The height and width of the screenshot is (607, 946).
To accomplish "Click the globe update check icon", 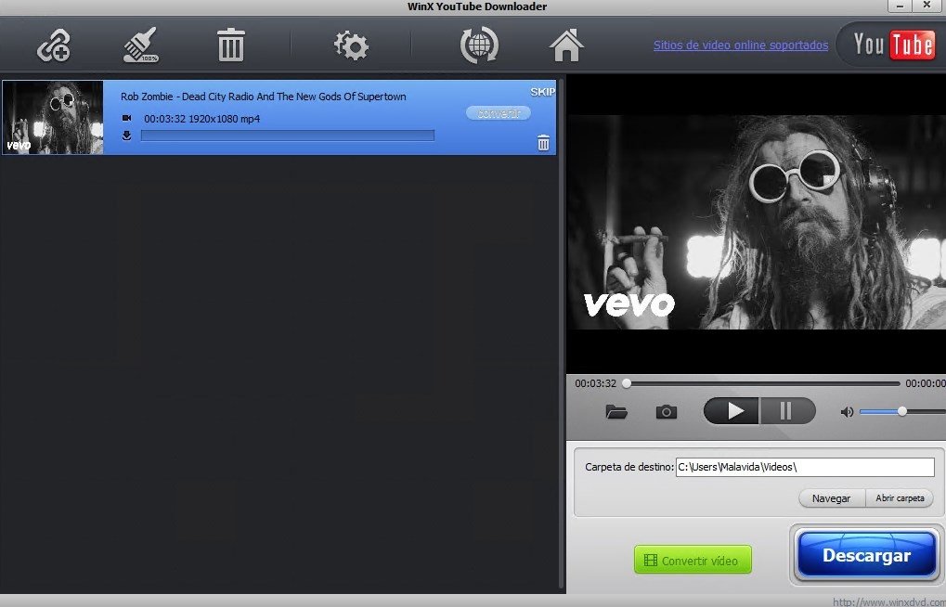I will [x=480, y=45].
